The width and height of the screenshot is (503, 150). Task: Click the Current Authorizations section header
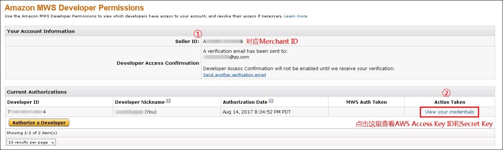click(x=37, y=92)
